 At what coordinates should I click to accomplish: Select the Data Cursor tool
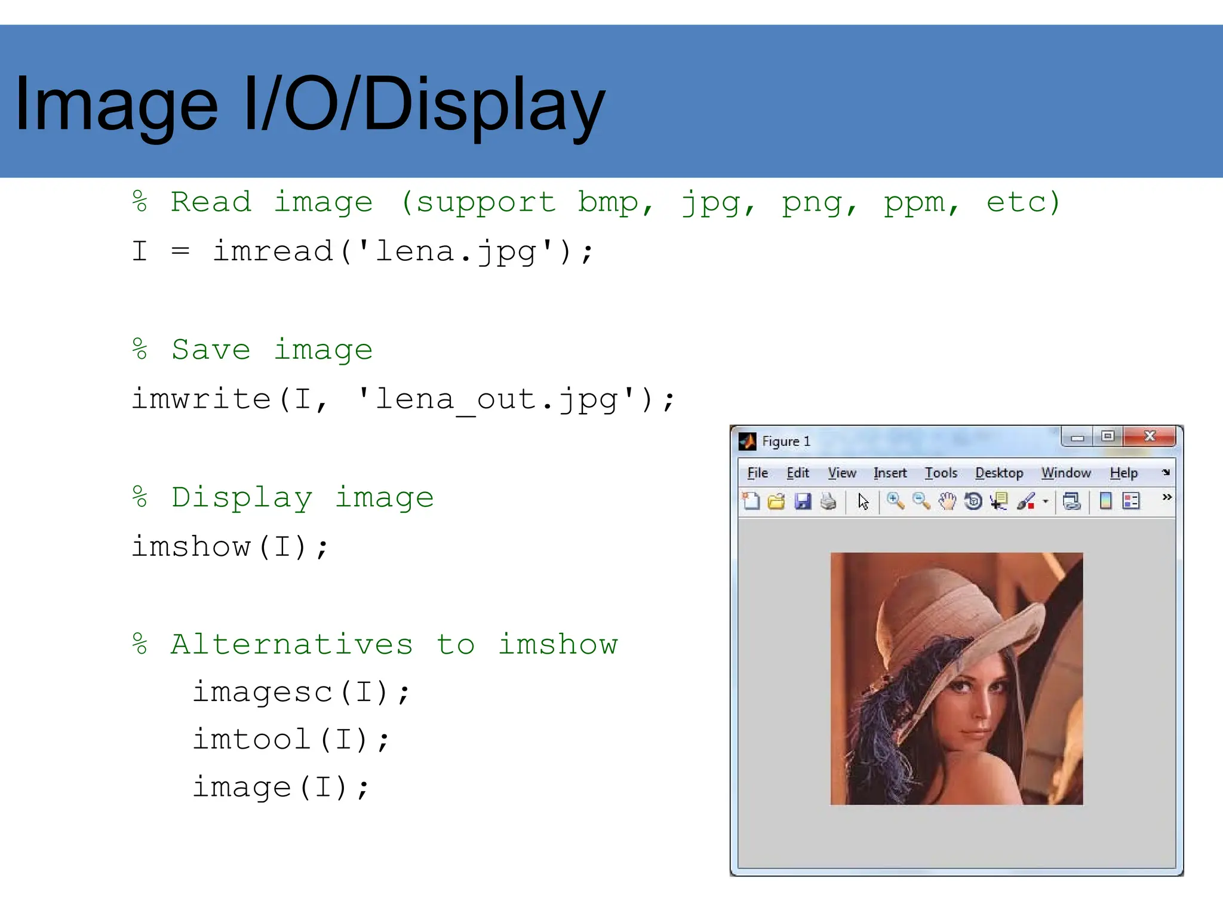[x=999, y=501]
